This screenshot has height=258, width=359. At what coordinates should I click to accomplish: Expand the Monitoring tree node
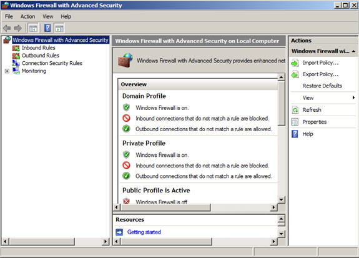[x=7, y=71]
